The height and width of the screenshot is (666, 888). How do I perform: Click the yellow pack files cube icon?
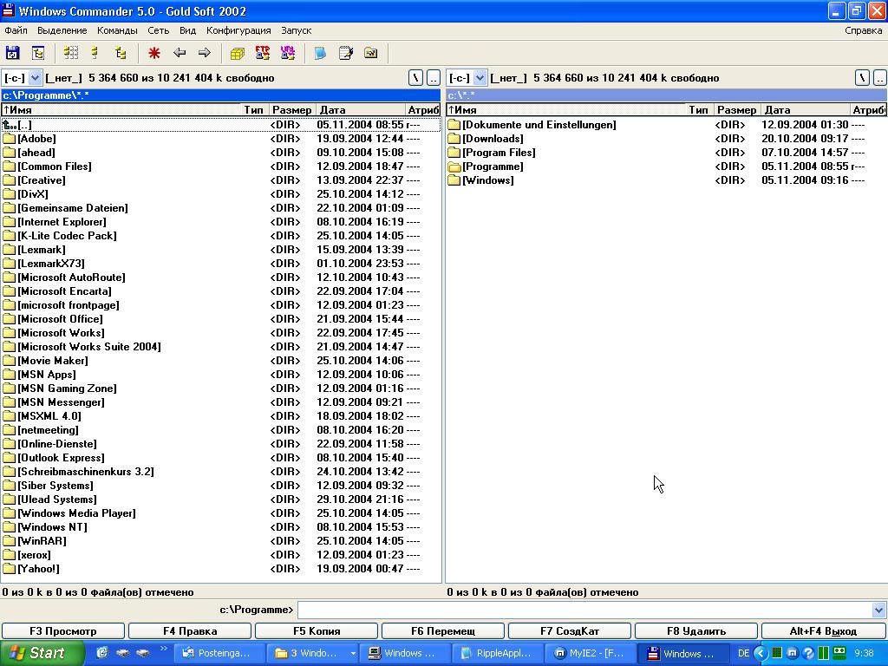click(238, 53)
